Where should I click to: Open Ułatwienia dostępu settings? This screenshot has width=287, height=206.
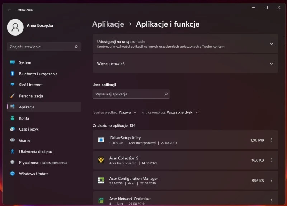click(44, 151)
